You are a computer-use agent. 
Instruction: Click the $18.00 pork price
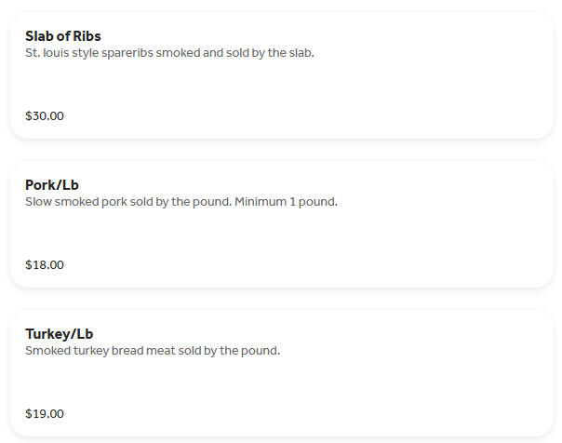[x=45, y=265]
